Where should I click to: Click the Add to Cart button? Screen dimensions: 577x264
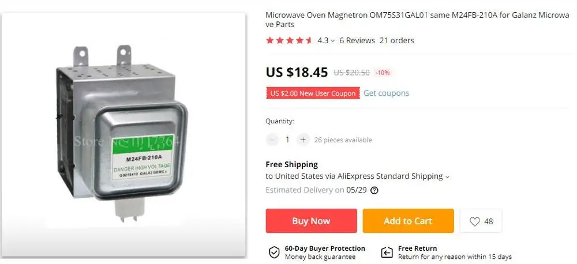coord(408,221)
